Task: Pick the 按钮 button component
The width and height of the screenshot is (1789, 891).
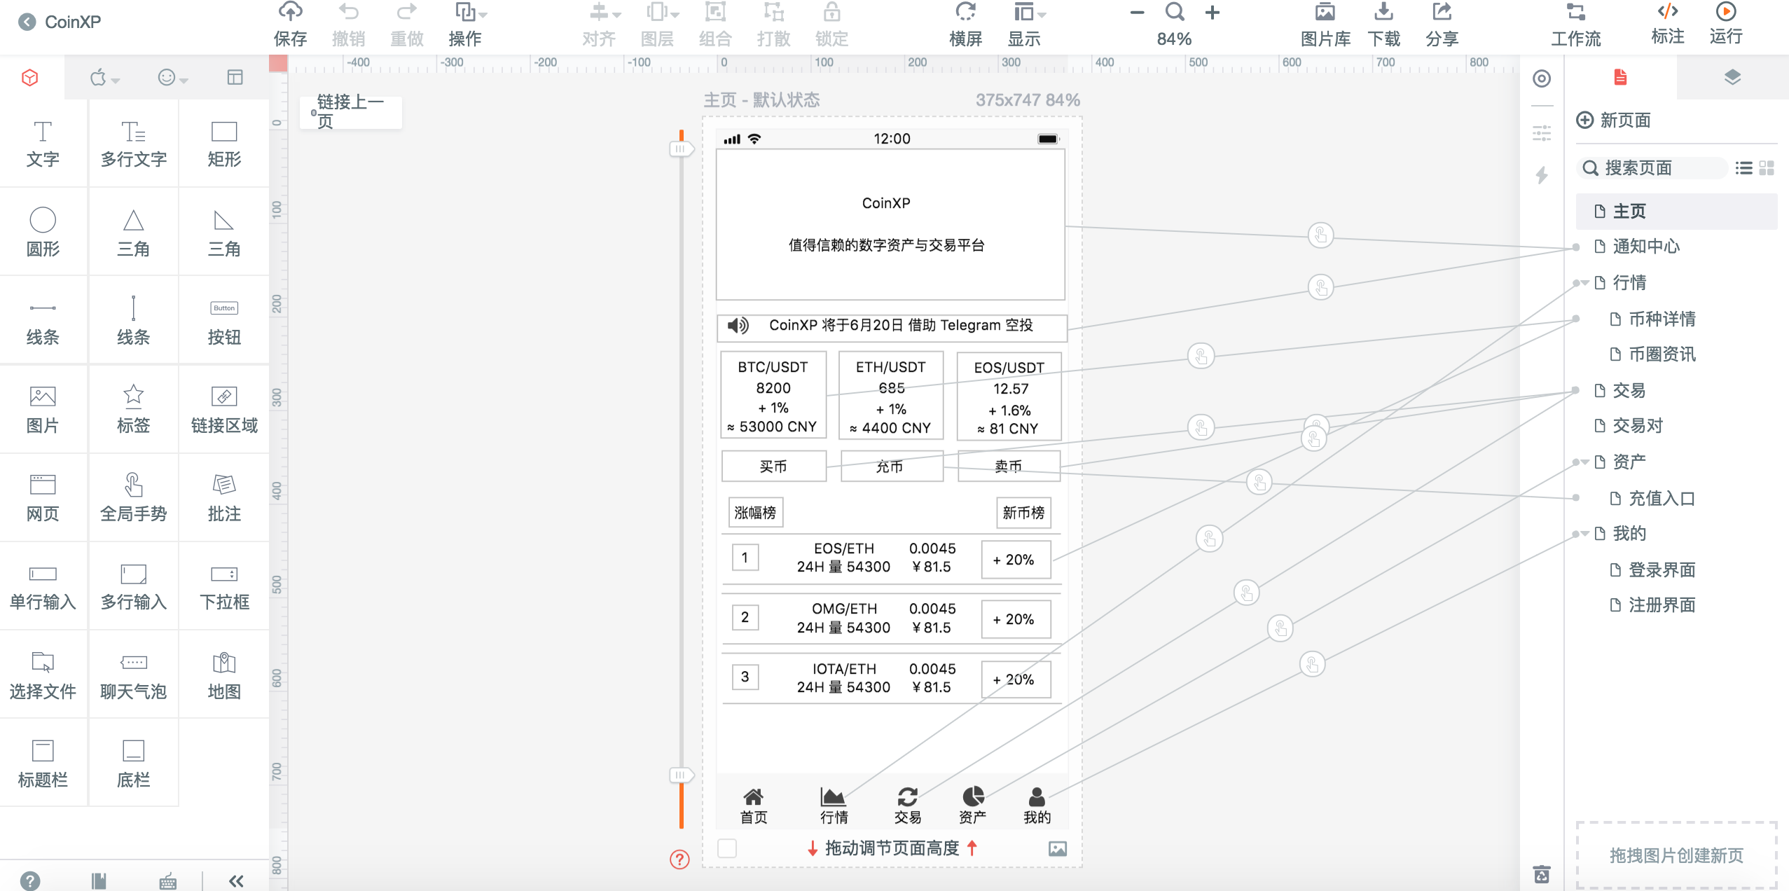Action: coord(224,321)
